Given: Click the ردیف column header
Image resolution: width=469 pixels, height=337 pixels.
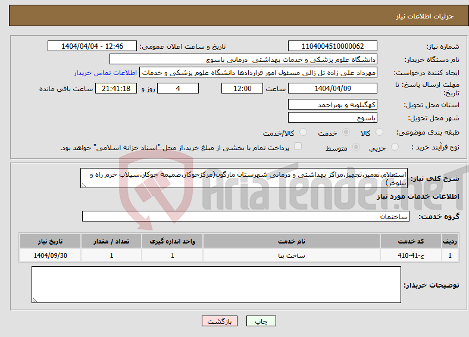Looking at the screenshot, I should click(x=450, y=241).
